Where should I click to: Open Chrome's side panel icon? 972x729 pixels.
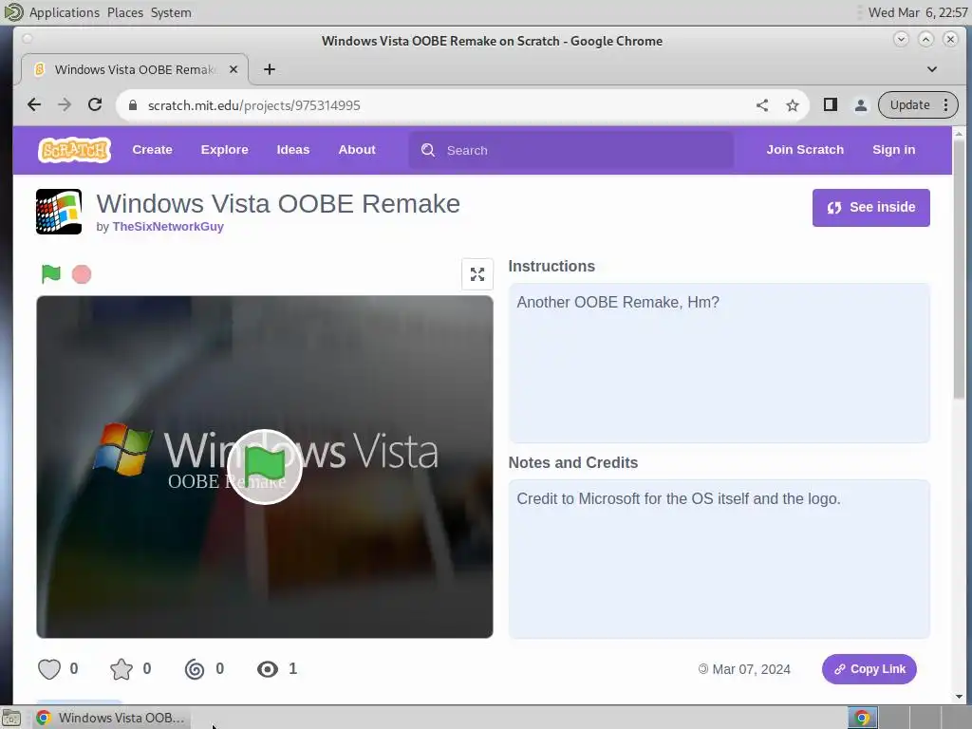[x=831, y=104]
